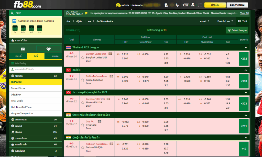Select the HDP & OU market
This screenshot has width=262, height=157.
36,82
